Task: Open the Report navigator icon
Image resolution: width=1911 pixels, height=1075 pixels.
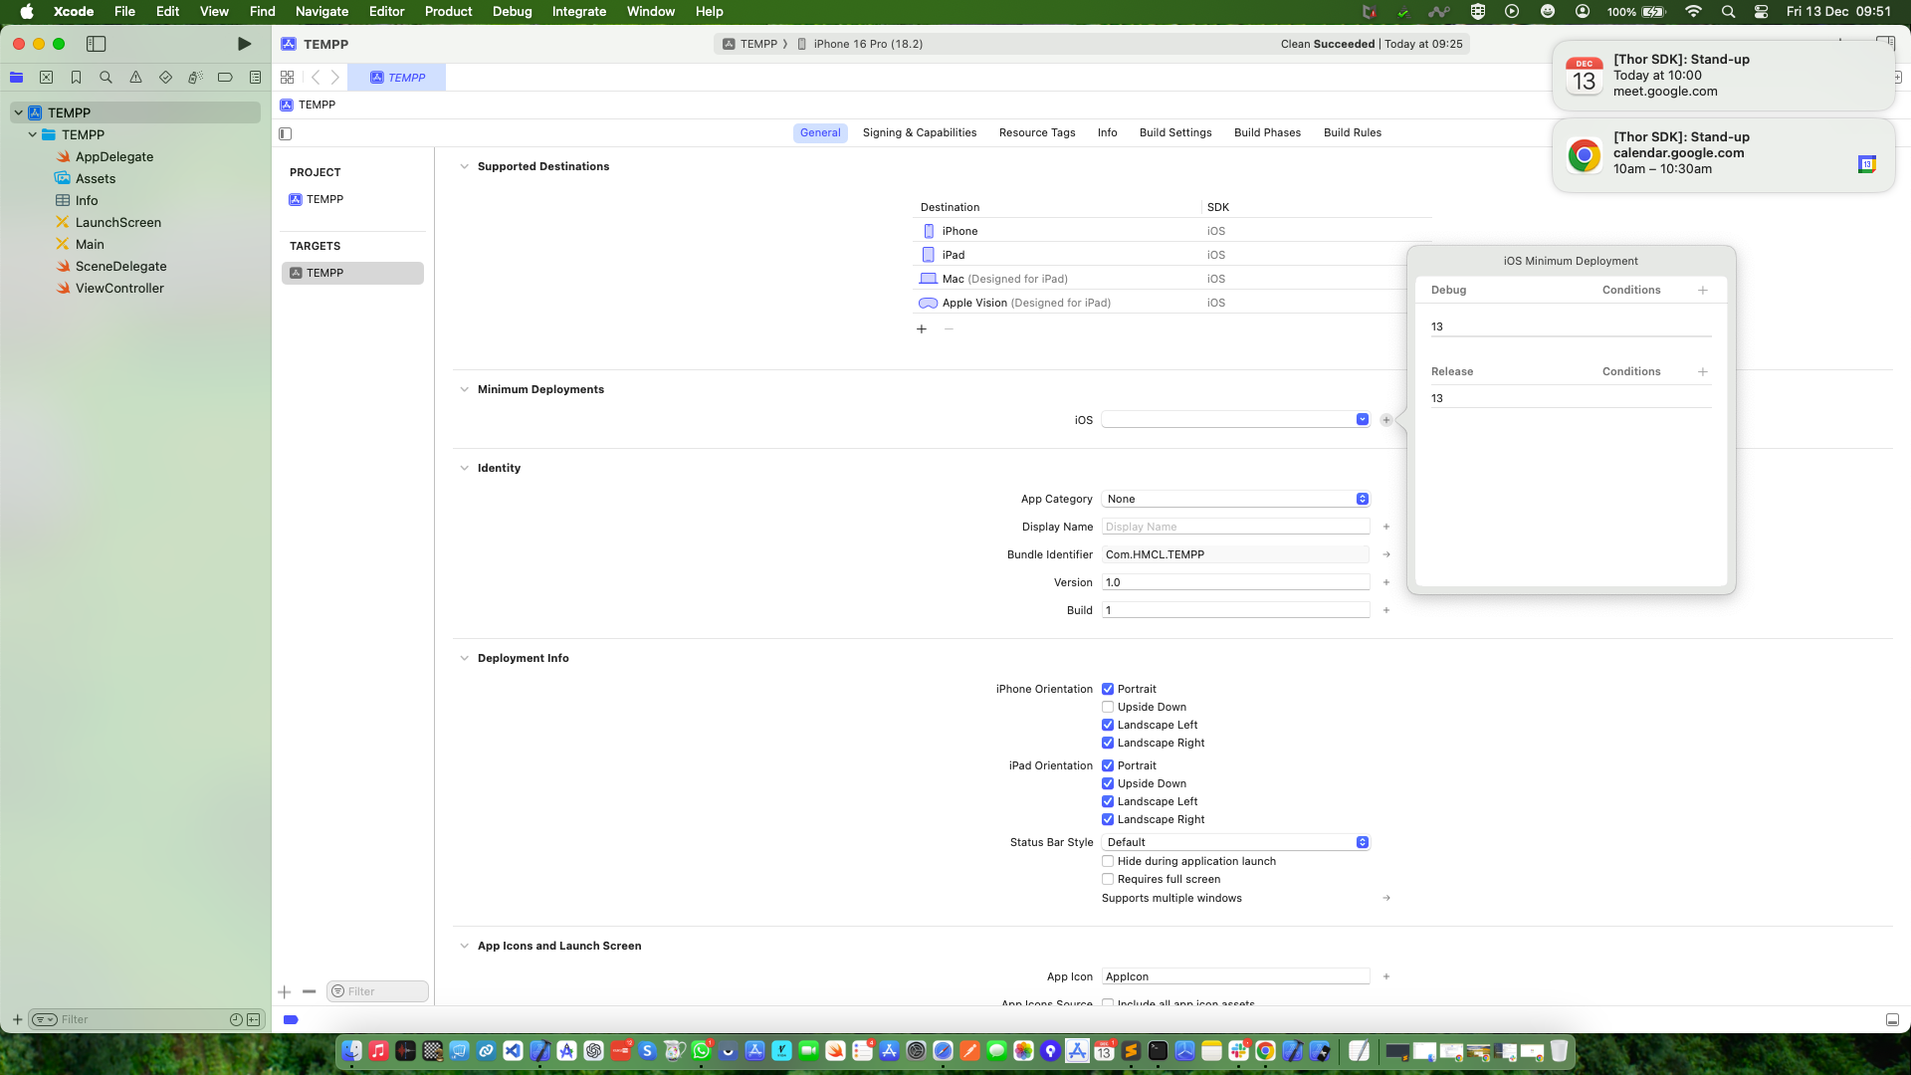Action: coord(255,77)
